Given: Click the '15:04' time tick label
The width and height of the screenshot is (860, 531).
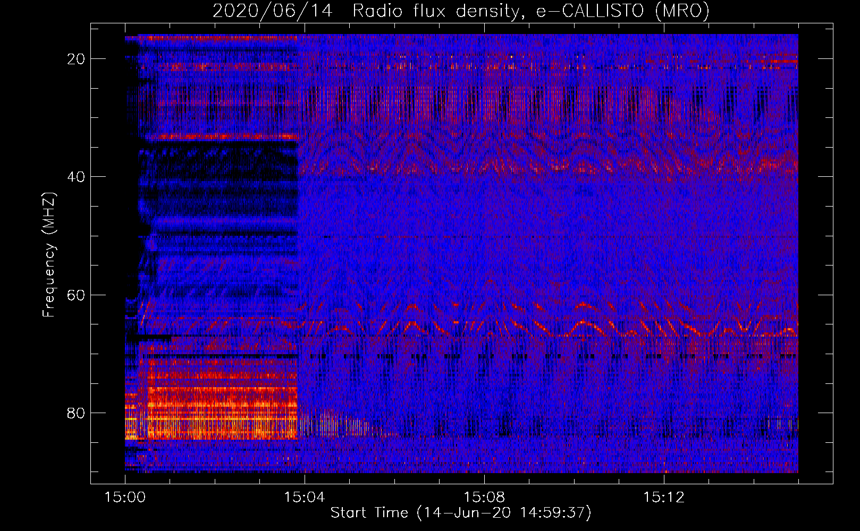Looking at the screenshot, I should 305,498.
